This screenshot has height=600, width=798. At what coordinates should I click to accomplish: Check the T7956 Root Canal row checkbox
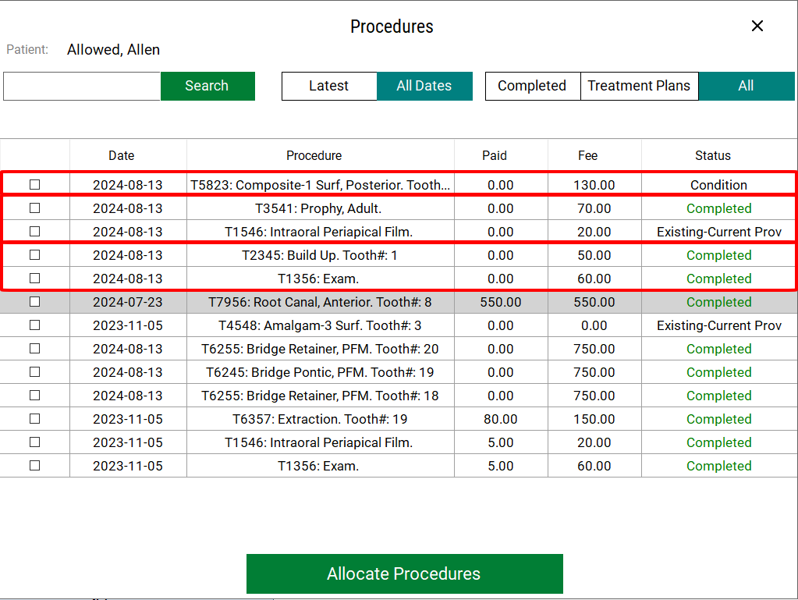click(34, 302)
